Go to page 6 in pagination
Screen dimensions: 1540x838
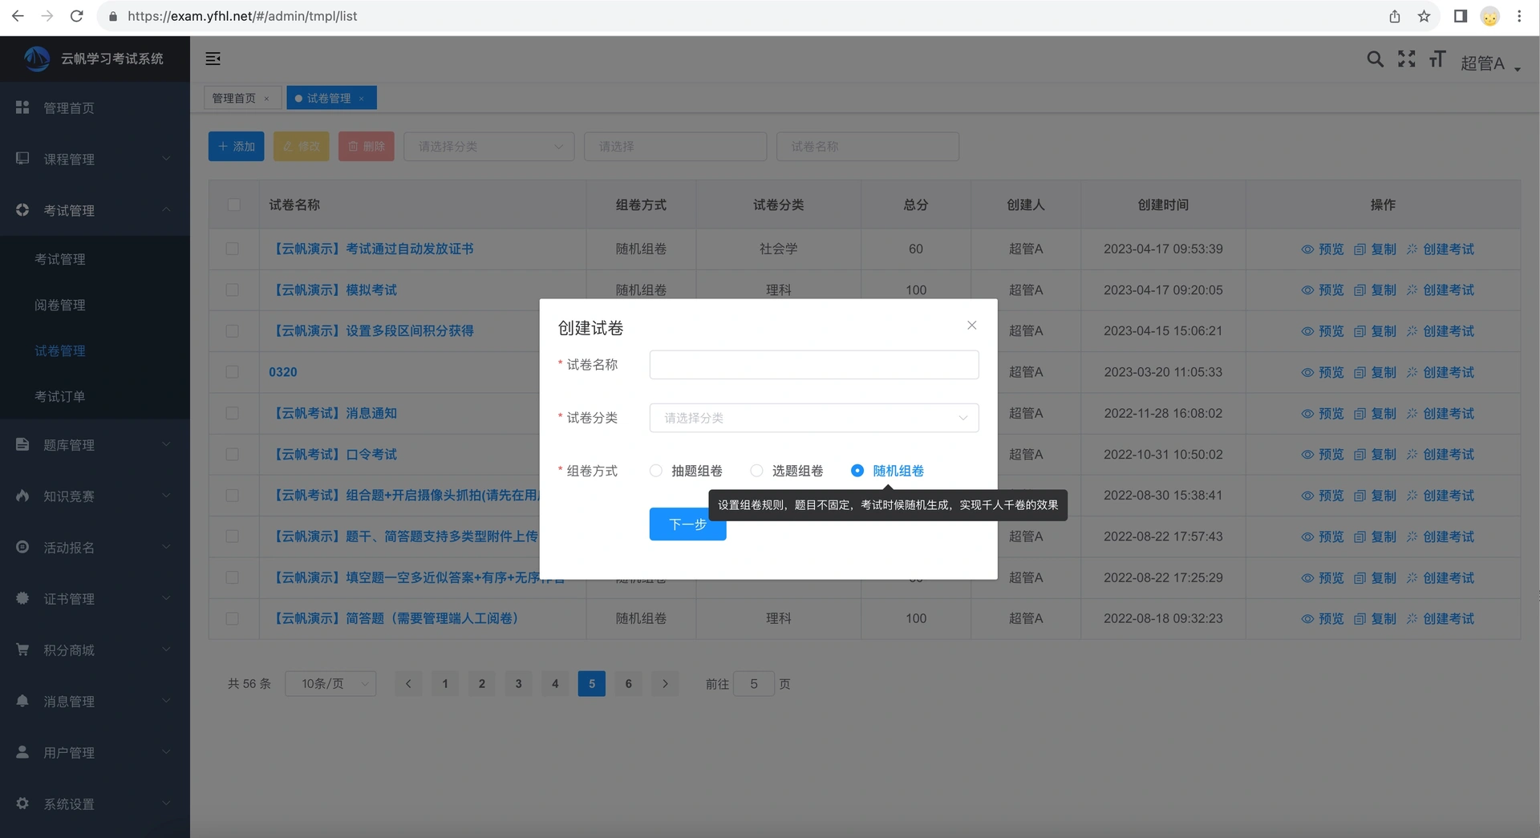629,684
